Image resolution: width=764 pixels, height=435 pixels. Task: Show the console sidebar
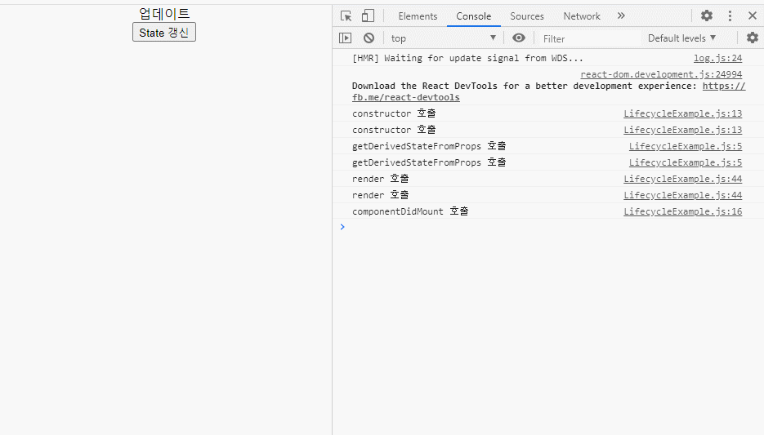345,38
